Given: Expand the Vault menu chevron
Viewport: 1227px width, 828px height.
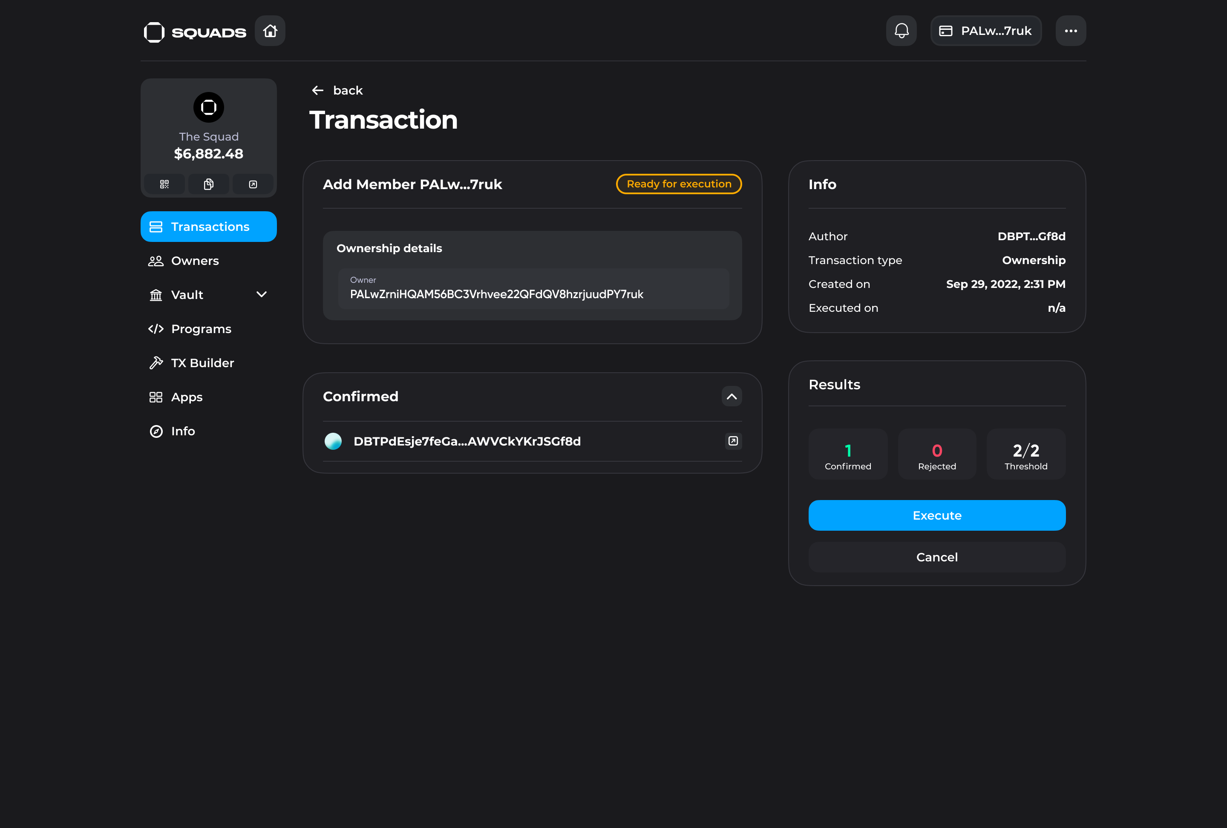Looking at the screenshot, I should pos(261,294).
